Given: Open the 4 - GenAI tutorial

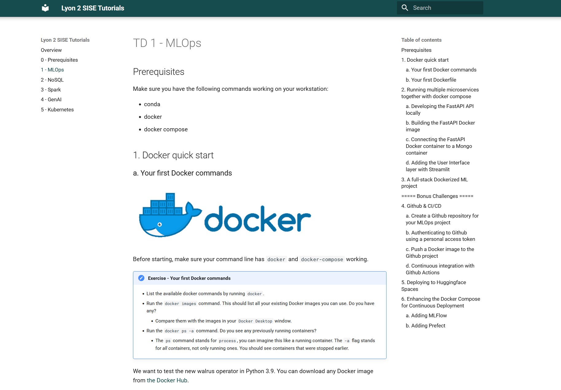Looking at the screenshot, I should [x=51, y=99].
